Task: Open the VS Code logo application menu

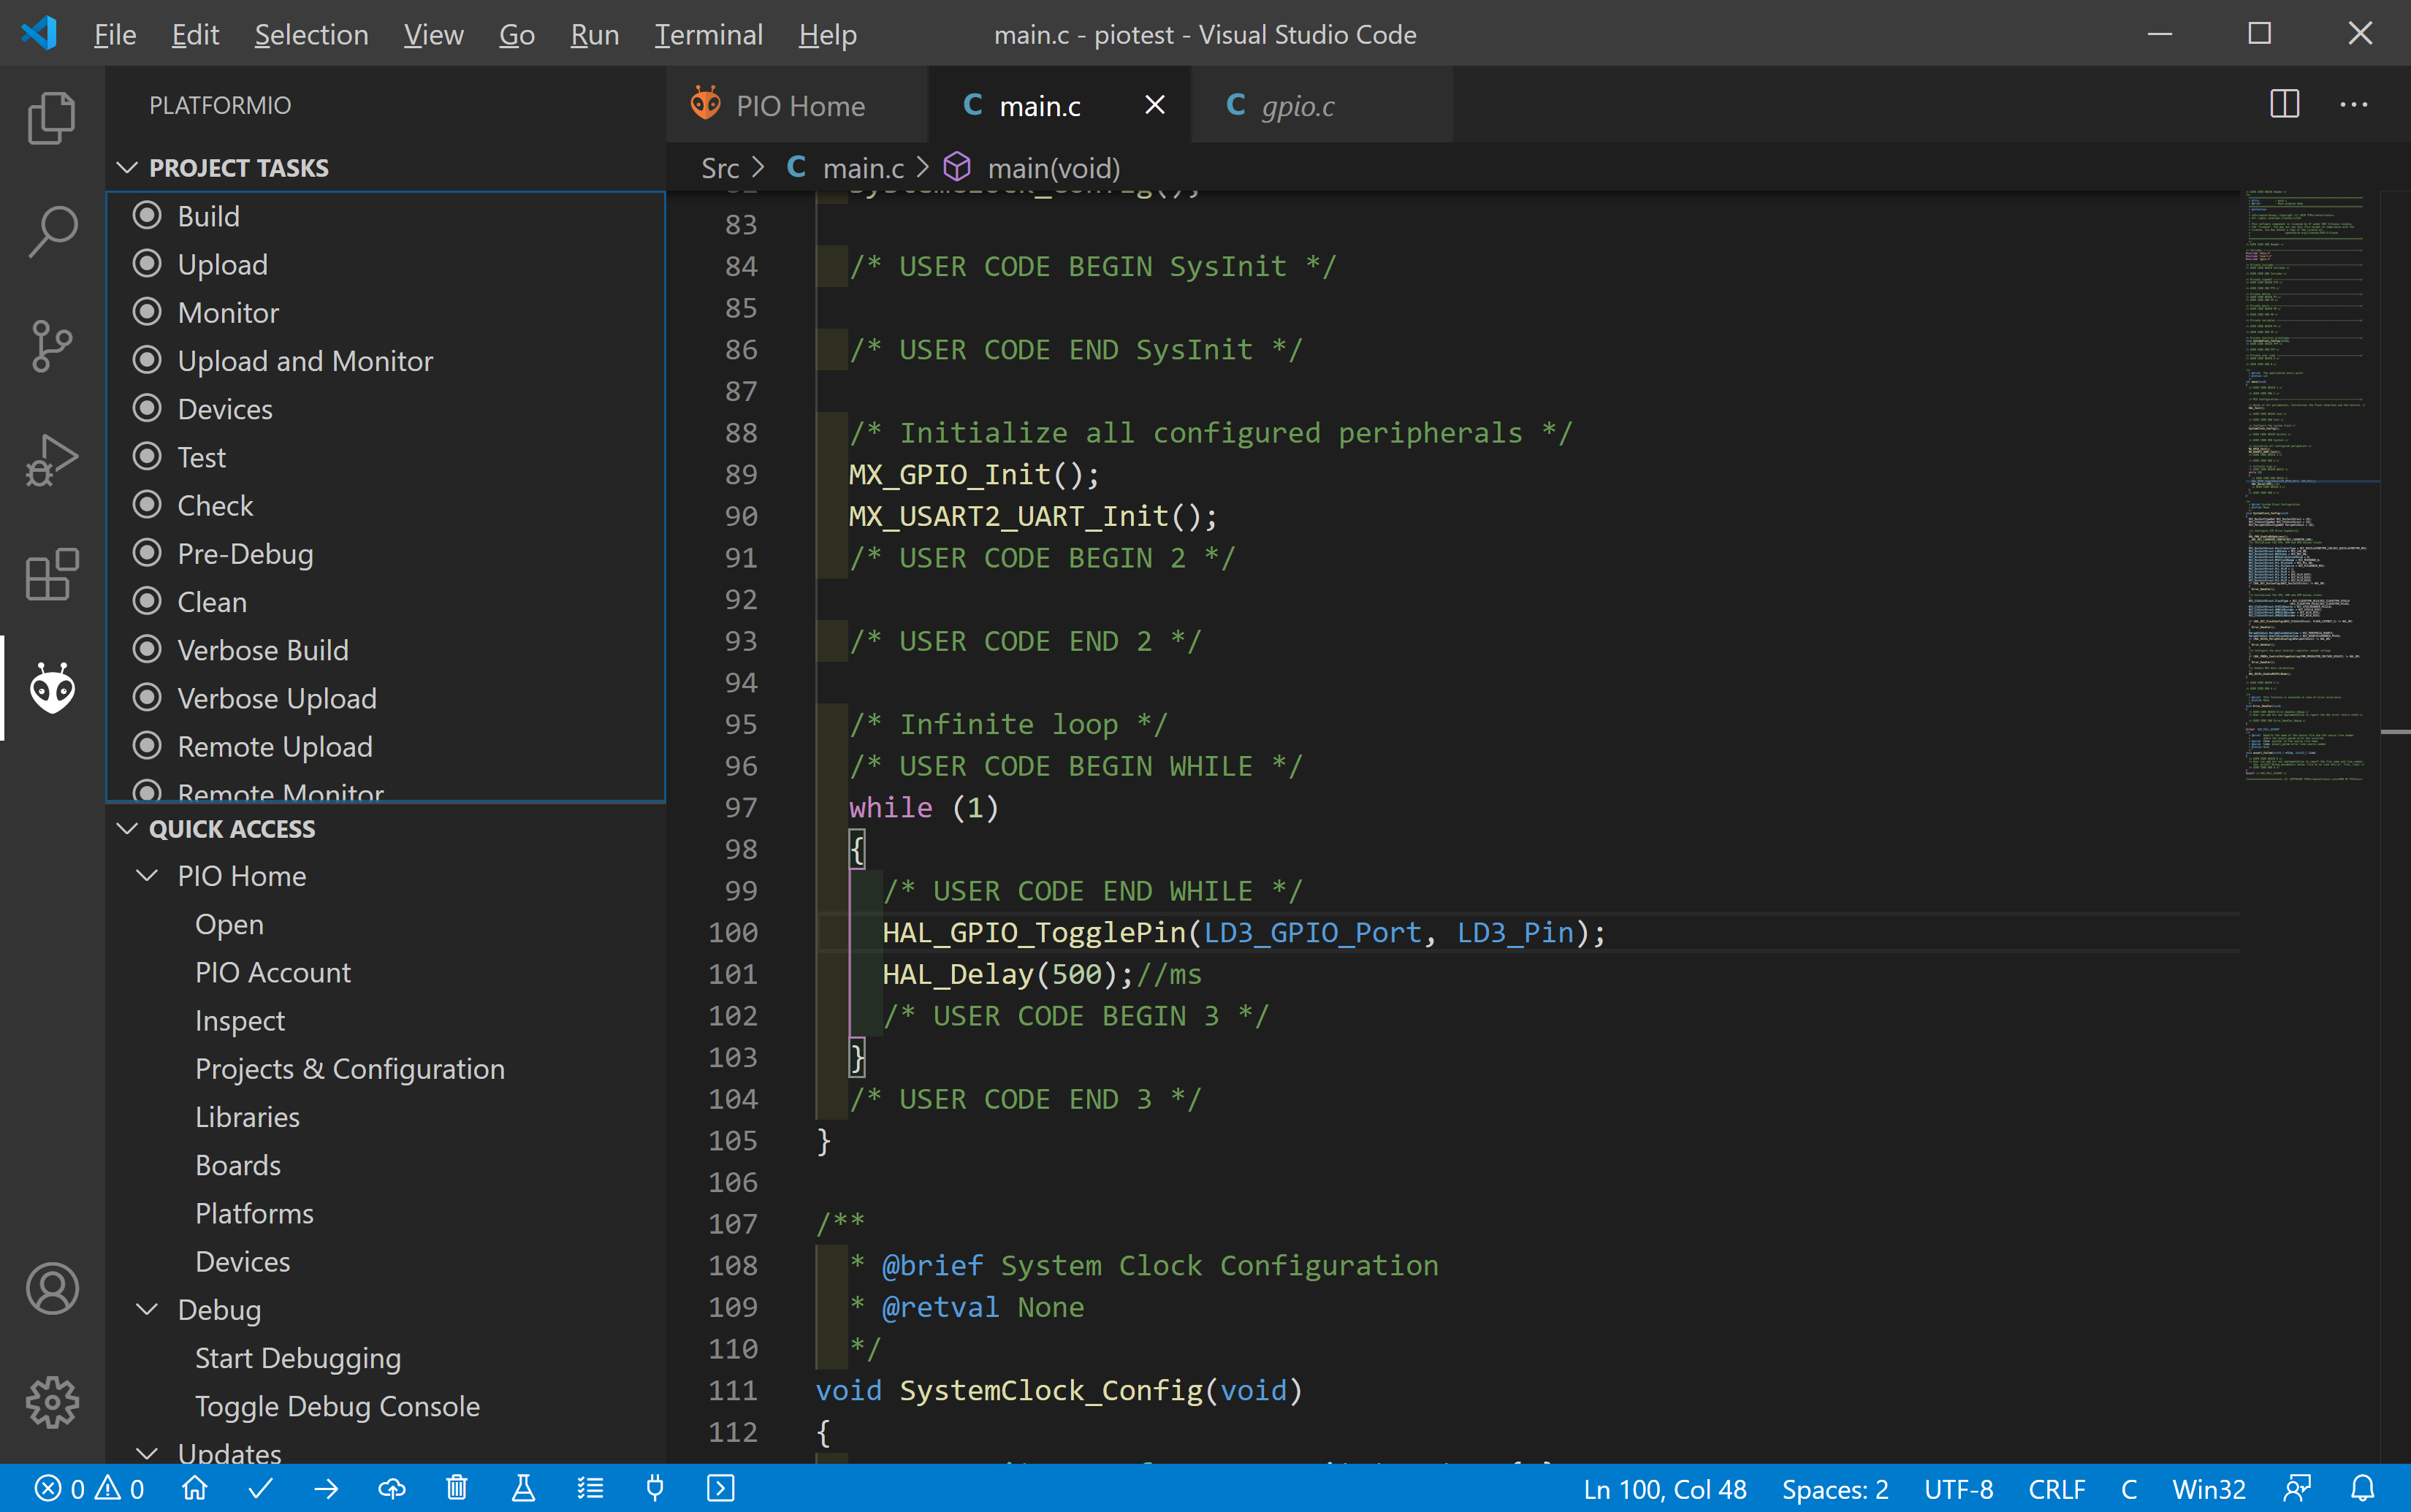Action: click(39, 33)
